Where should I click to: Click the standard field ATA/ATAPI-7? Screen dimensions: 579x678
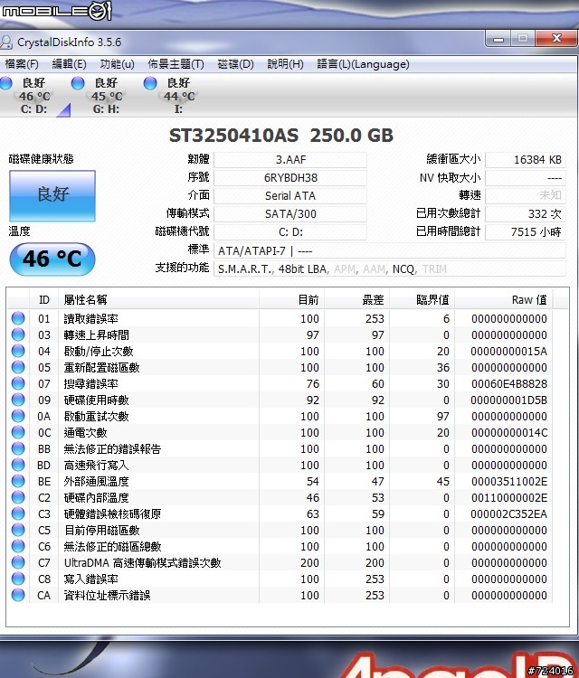(x=389, y=250)
